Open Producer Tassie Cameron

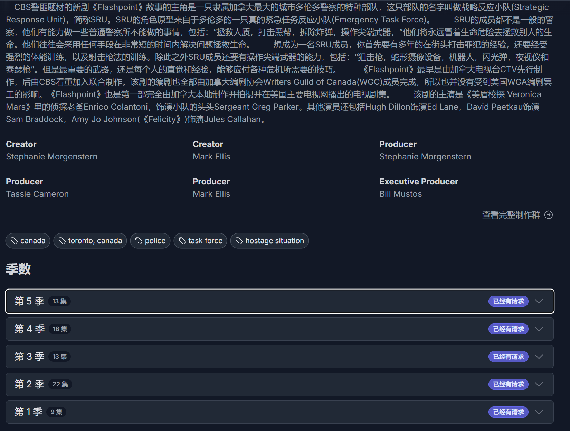click(37, 194)
